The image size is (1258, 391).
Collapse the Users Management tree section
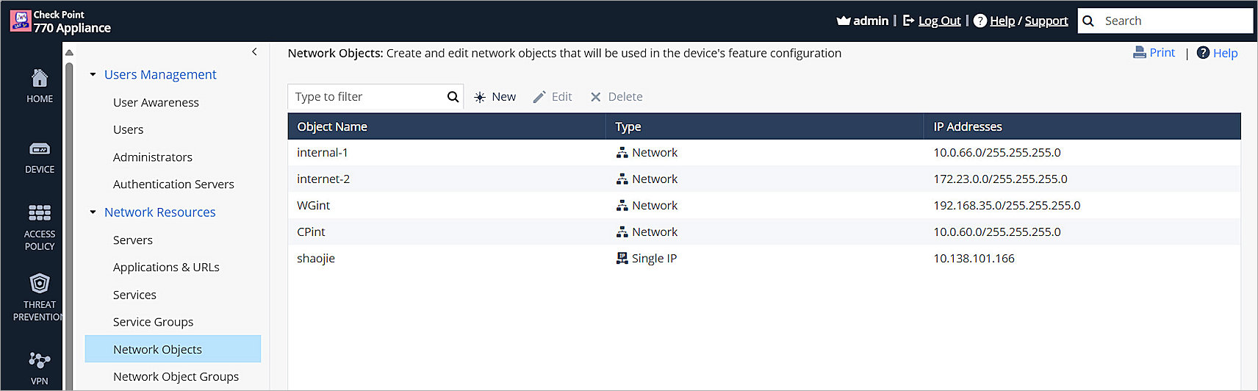[x=93, y=74]
